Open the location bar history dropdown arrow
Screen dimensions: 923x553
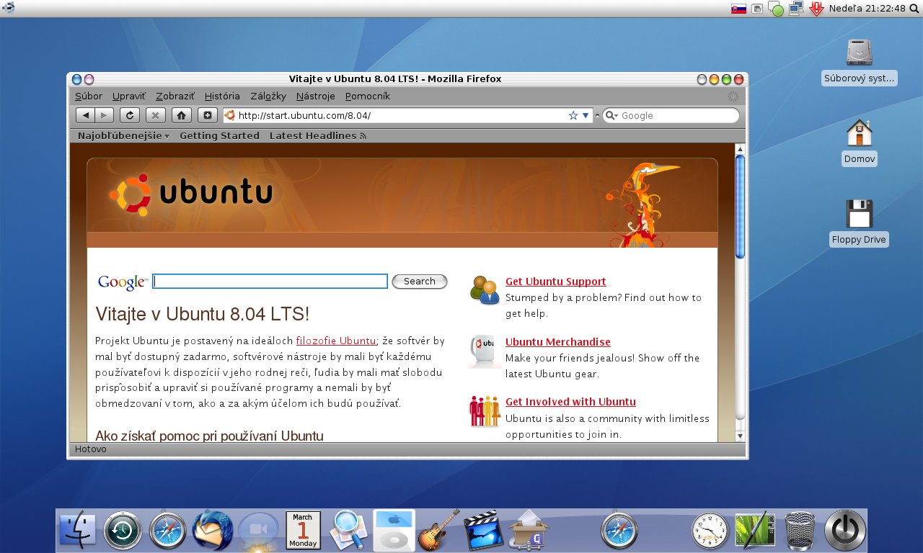[586, 115]
